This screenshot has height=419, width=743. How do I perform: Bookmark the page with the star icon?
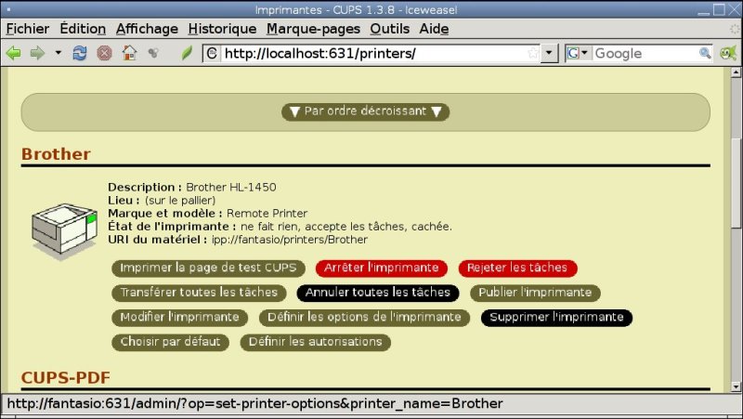pyautogui.click(x=533, y=53)
